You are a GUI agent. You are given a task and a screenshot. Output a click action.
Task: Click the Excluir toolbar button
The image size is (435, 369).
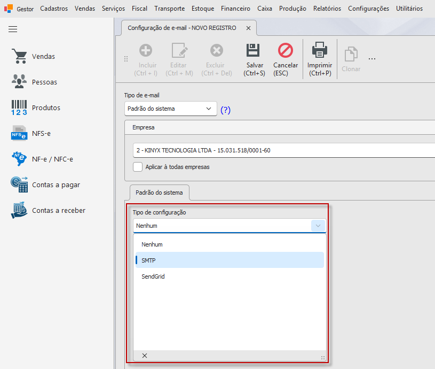tap(217, 60)
